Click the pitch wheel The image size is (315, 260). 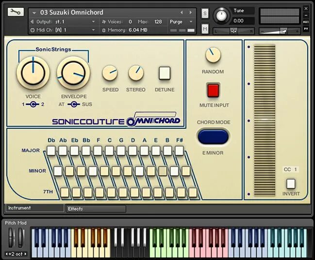[x=12, y=238]
